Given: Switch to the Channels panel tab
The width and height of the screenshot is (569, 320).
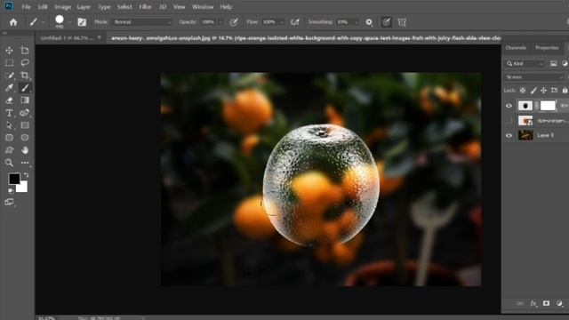Looking at the screenshot, I should [516, 48].
